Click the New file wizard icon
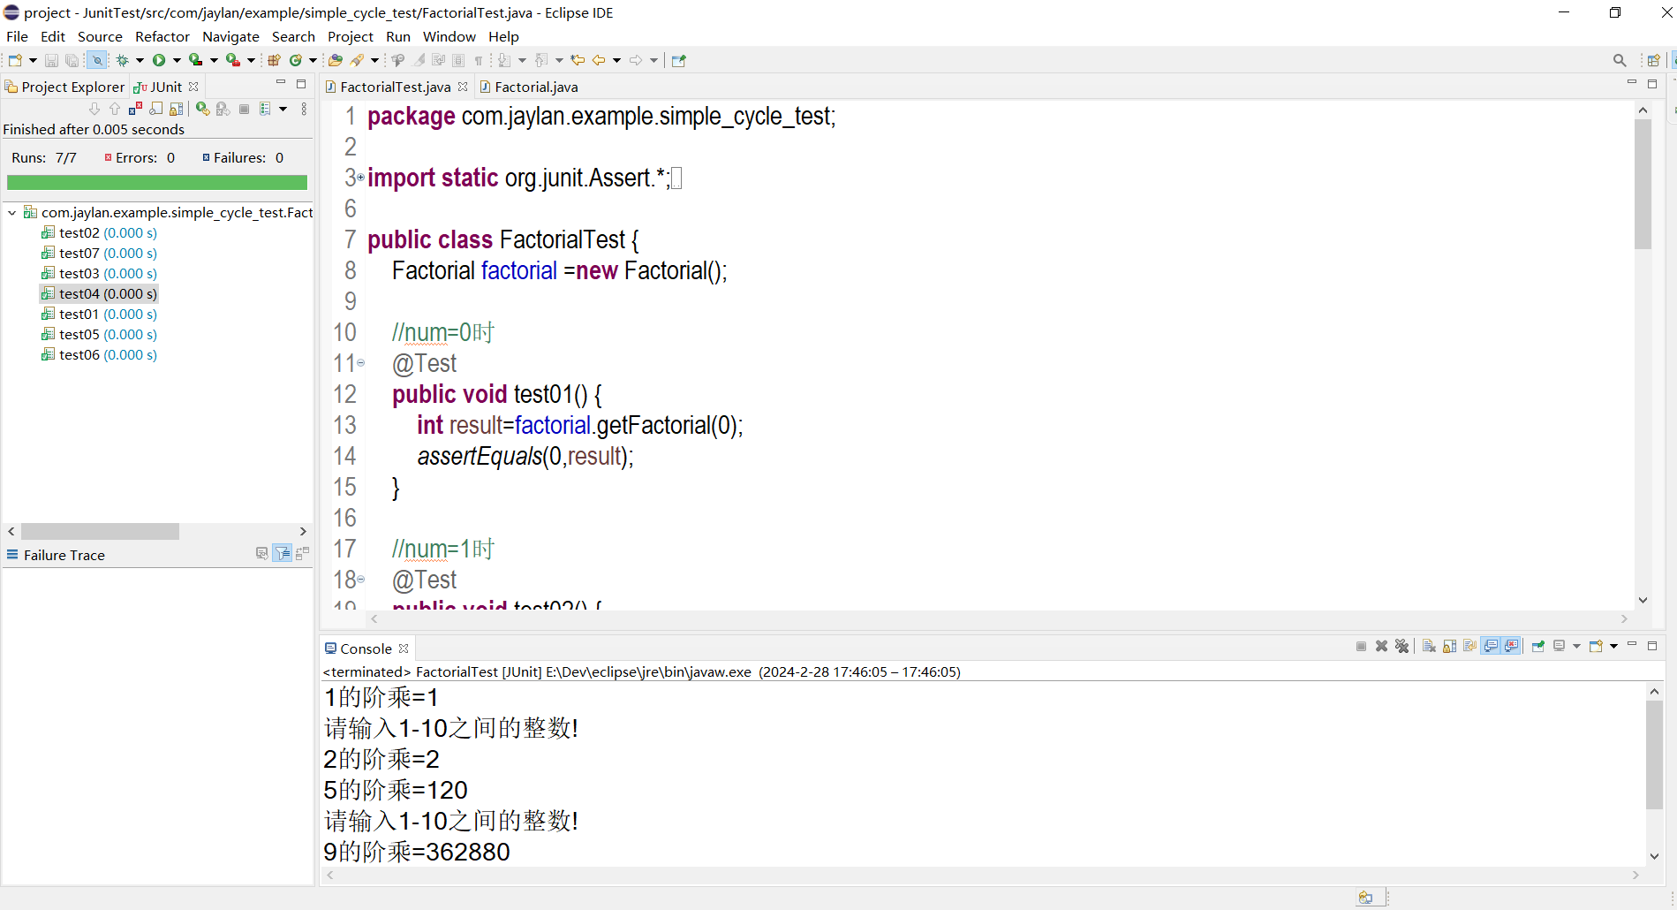 click(15, 60)
